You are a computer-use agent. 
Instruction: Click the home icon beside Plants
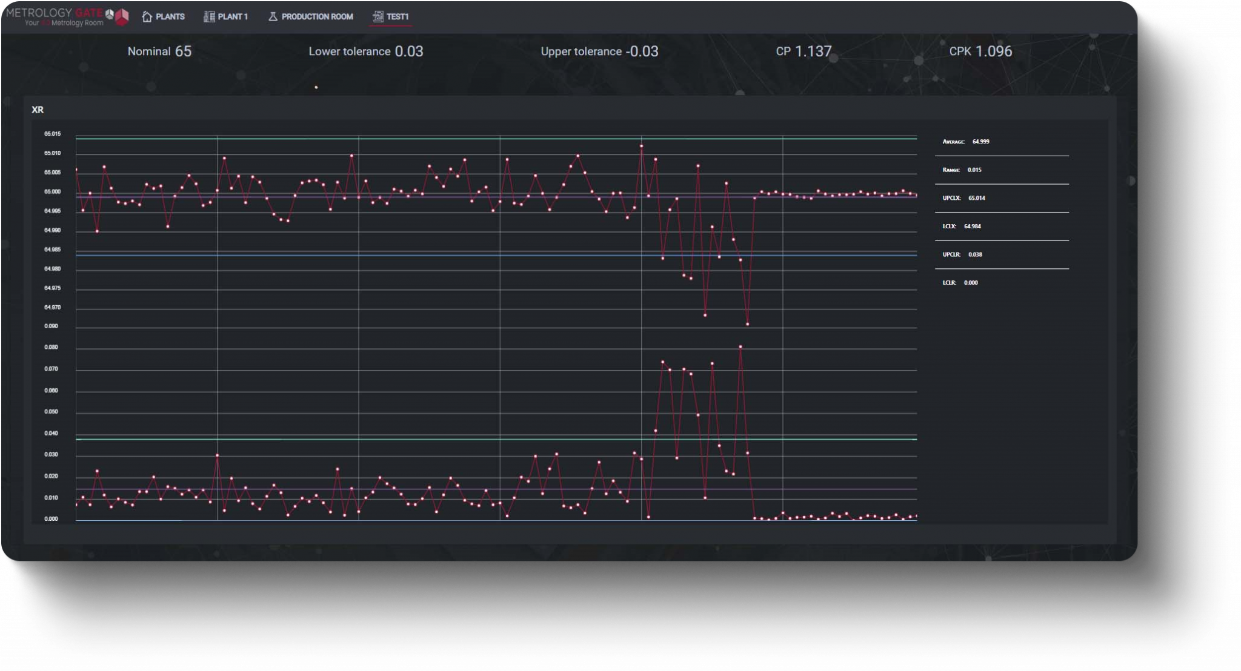click(147, 16)
